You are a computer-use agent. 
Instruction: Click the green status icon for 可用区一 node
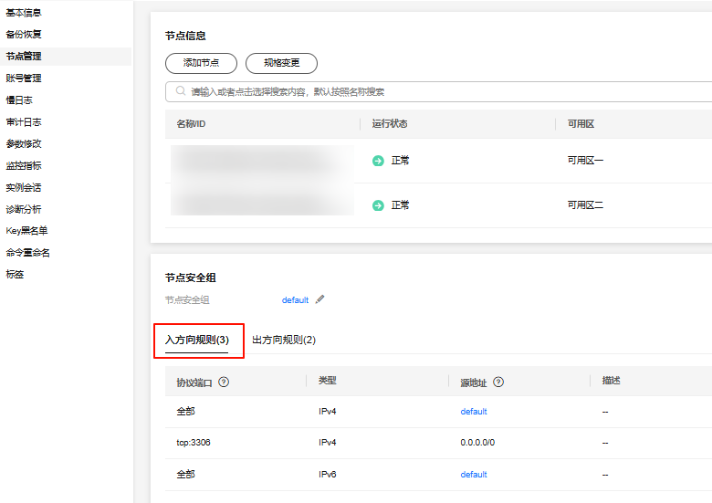[378, 161]
